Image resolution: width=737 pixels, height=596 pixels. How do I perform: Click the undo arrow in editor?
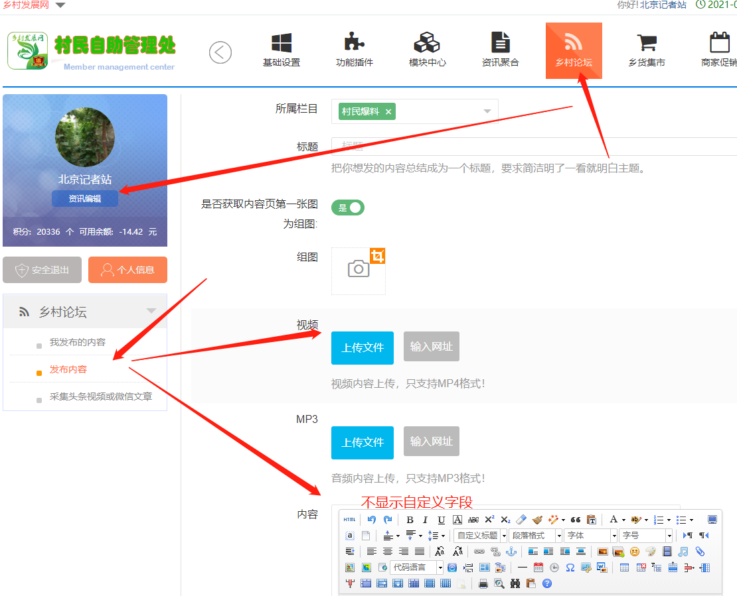click(x=372, y=520)
